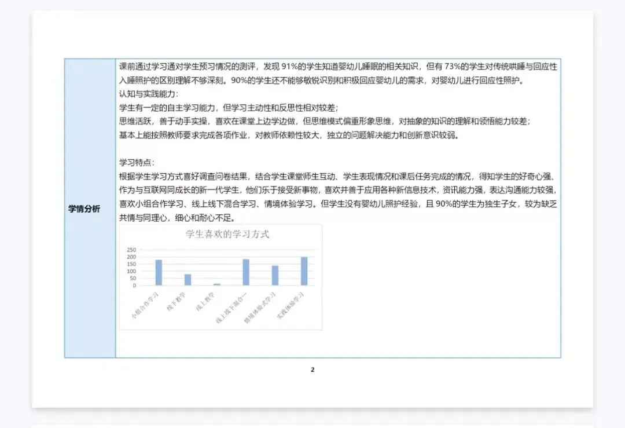Screen dimensions: 625x428
Task: Click the "认知与实践能力:" heading line
Action: [149, 94]
